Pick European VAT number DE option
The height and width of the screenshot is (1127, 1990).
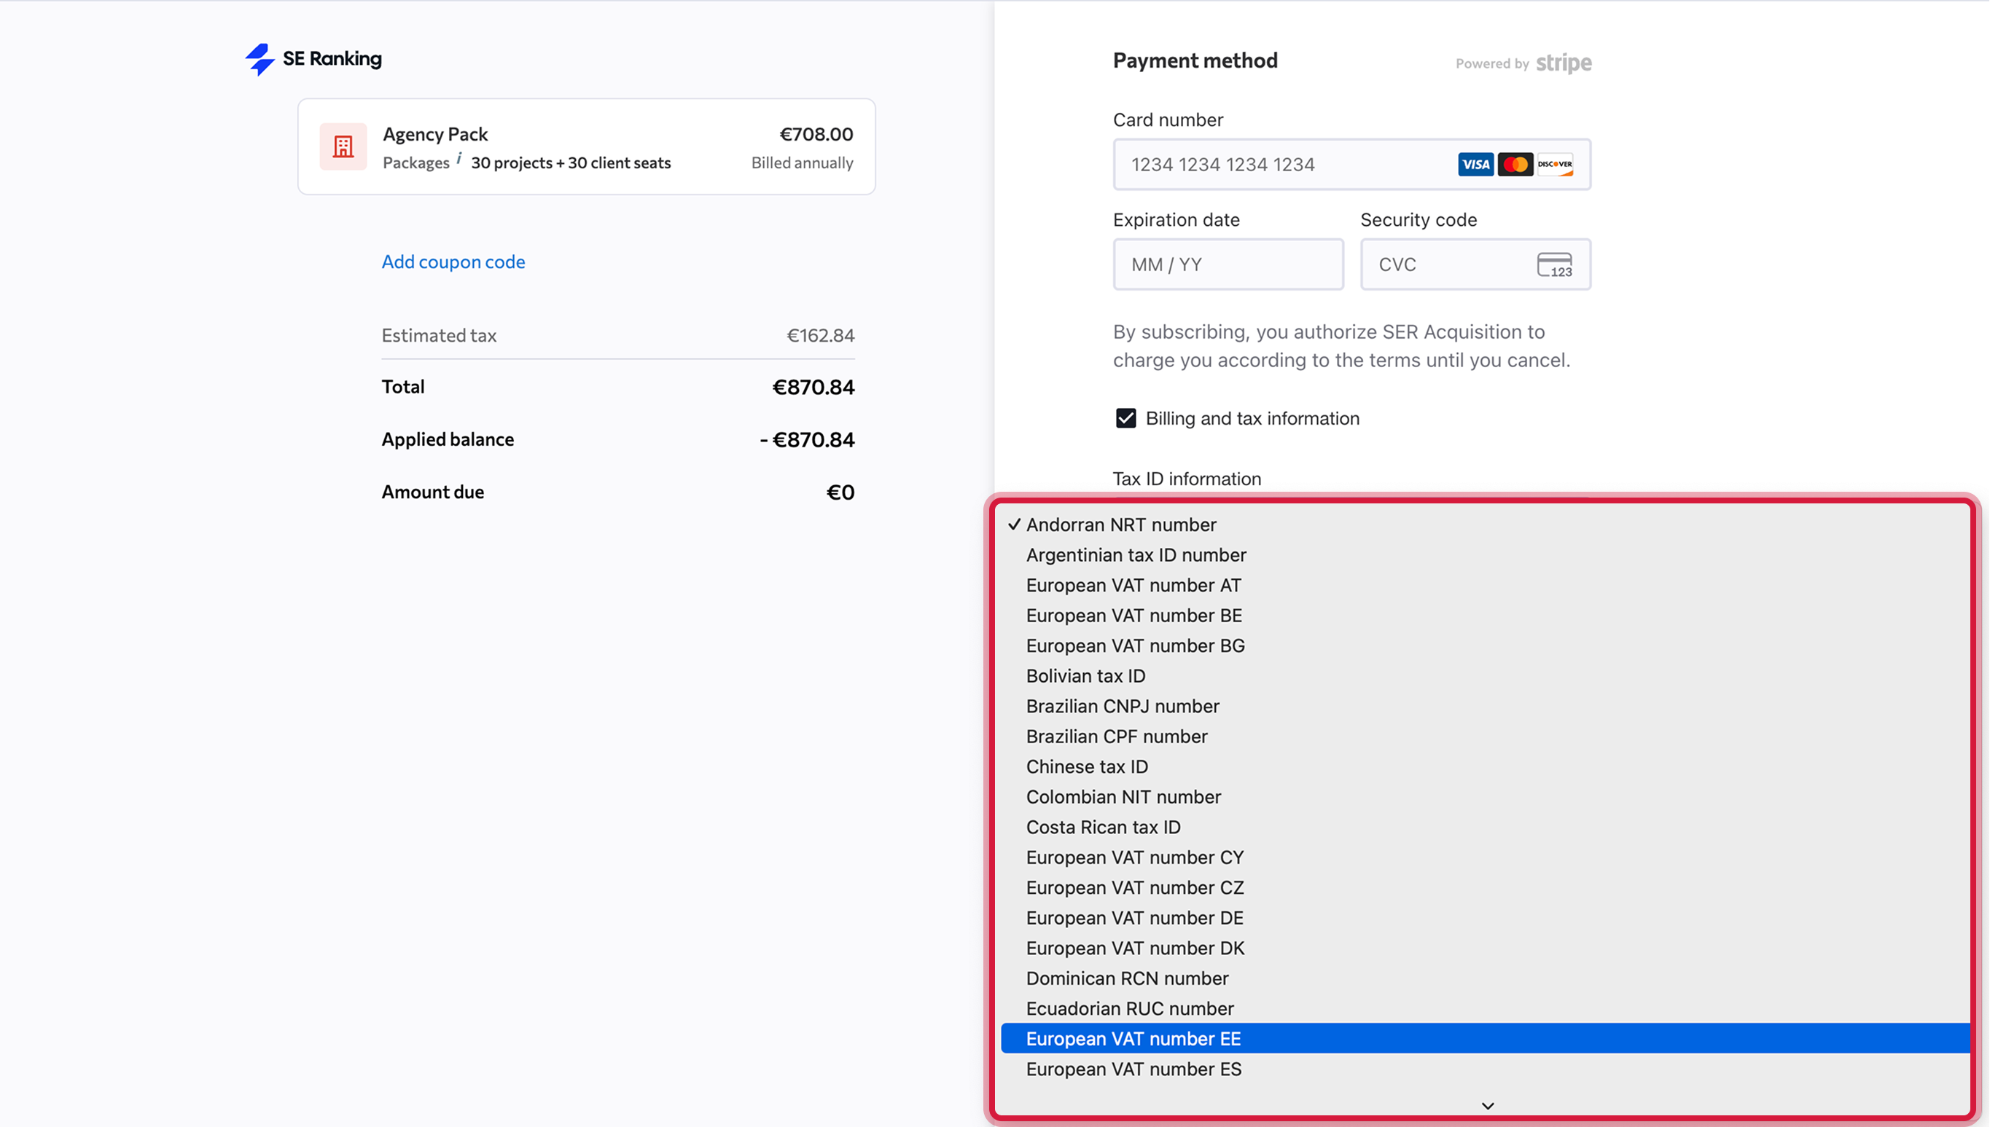[x=1134, y=918]
